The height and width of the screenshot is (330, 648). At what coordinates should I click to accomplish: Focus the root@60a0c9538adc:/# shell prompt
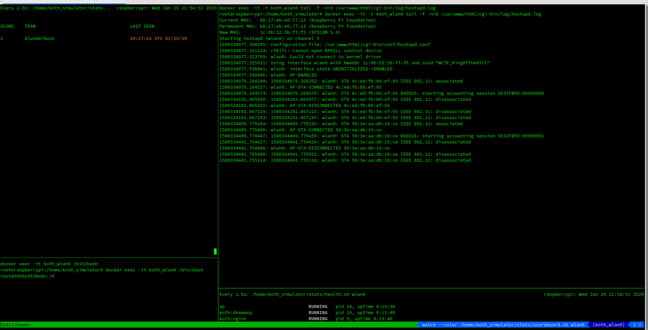pyautogui.click(x=27, y=276)
